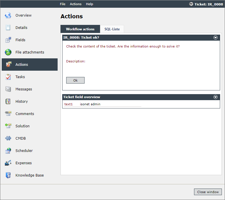Viewport: 225px width, 200px height.
Task: Click the Close window button
Action: click(x=208, y=192)
